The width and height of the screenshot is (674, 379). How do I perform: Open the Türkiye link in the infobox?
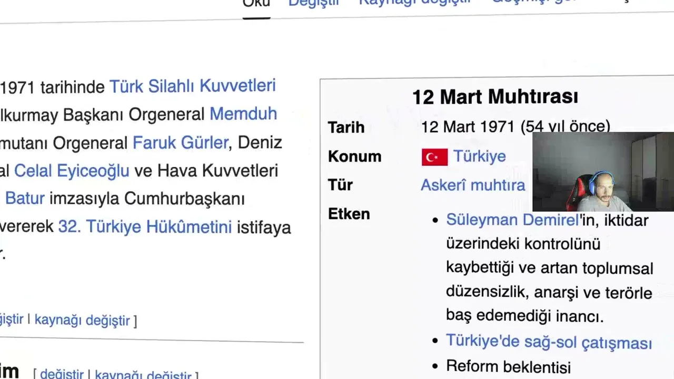click(x=480, y=156)
